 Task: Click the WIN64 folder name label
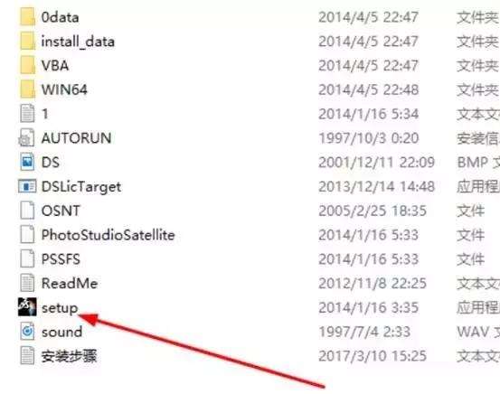pos(64,89)
